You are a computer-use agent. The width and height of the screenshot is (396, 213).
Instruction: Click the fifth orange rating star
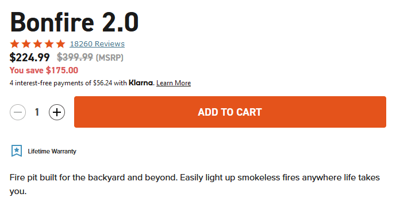(x=60, y=44)
